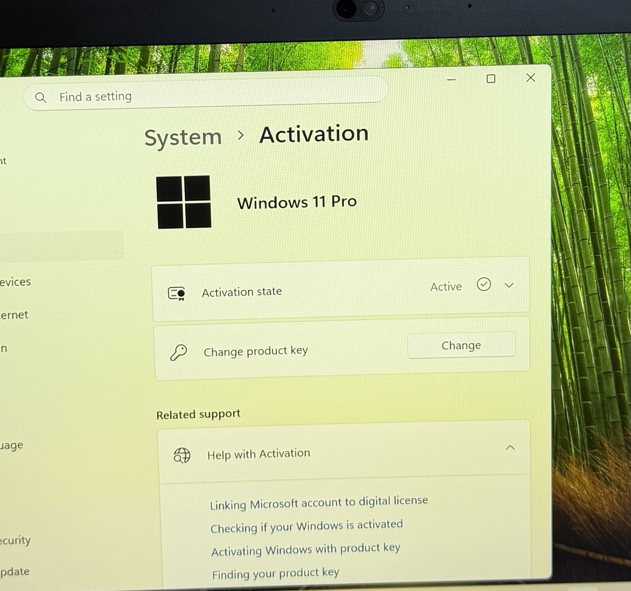Click the search magnifier icon
The height and width of the screenshot is (591, 631).
click(41, 97)
